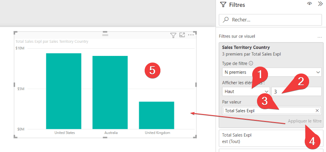Open the Haut direction dropdown
The height and width of the screenshot is (152, 326).
pyautogui.click(x=246, y=91)
